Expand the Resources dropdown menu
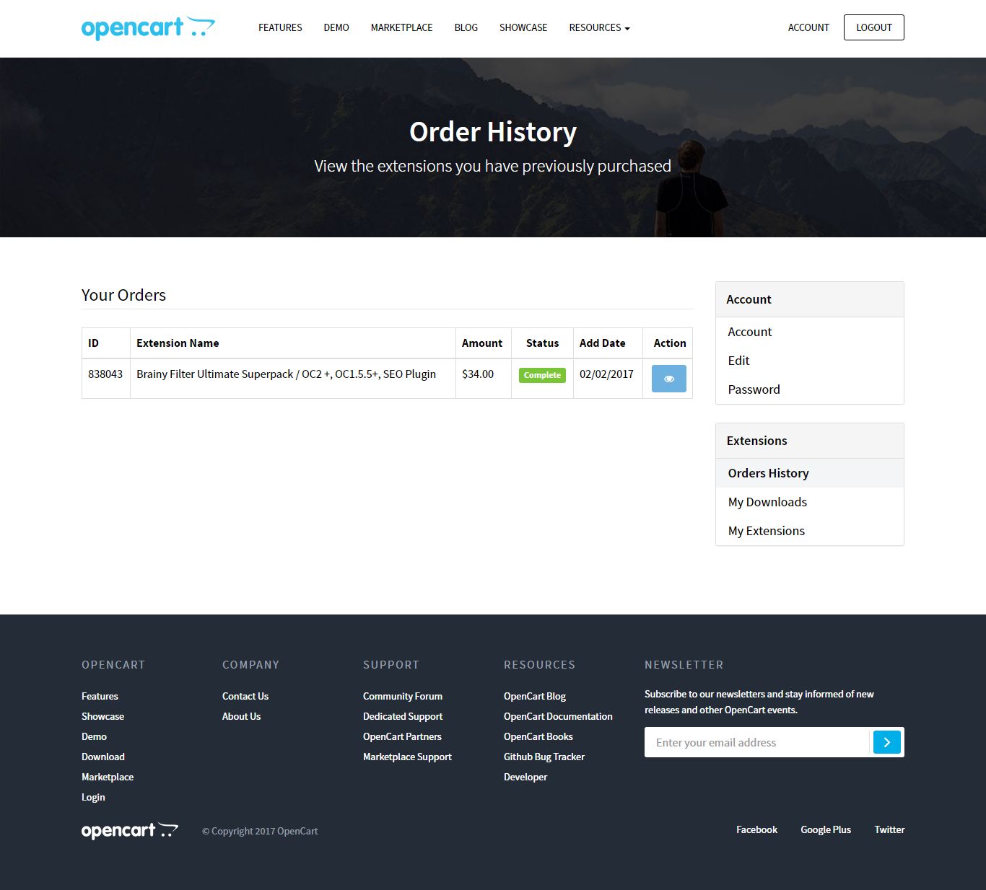This screenshot has width=986, height=890. tap(599, 27)
